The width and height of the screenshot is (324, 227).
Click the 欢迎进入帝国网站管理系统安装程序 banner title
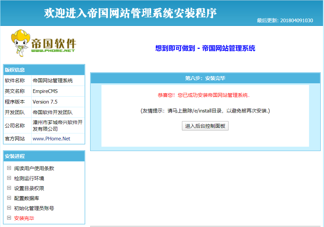tap(130, 13)
